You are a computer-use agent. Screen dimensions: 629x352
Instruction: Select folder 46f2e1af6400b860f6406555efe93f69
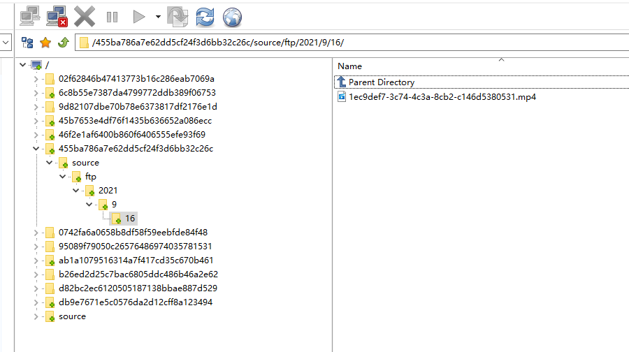[132, 135]
